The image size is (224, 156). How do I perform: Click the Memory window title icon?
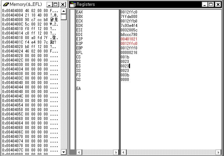pyautogui.click(x=6, y=4)
